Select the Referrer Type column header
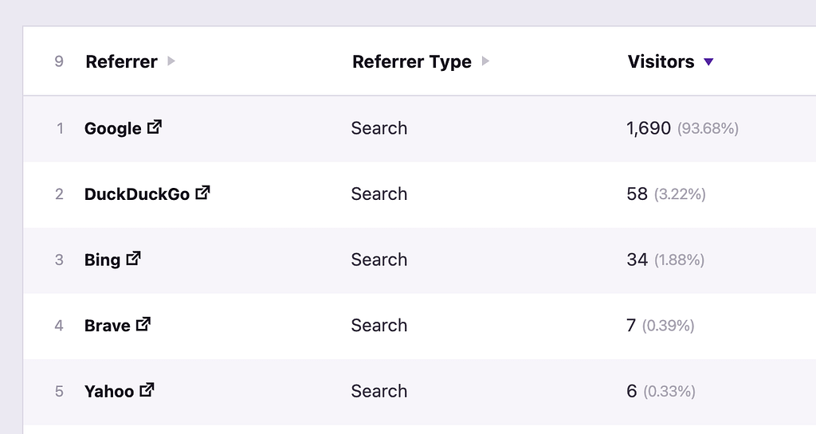 [x=411, y=62]
